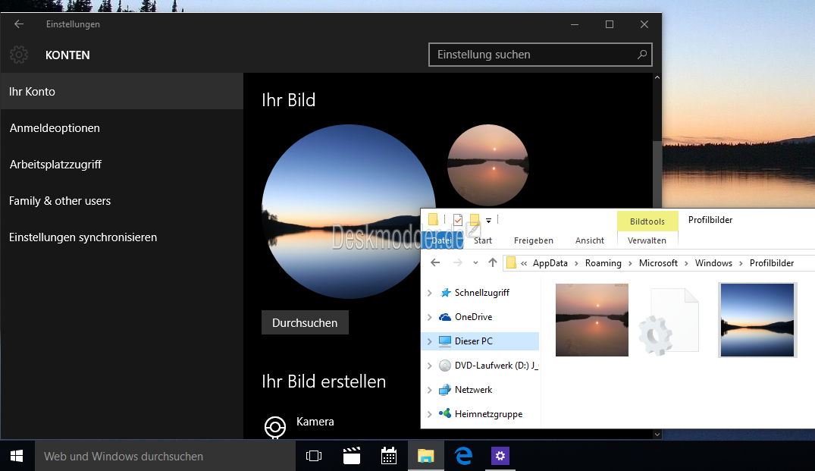The height and width of the screenshot is (471, 815).
Task: Open the quick access toolbar dropdown arrow
Action: [488, 219]
